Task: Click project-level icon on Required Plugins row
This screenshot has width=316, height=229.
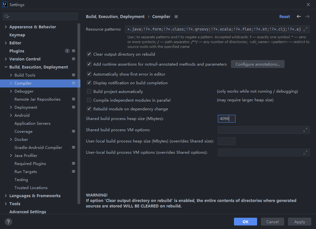Action: 74,163
